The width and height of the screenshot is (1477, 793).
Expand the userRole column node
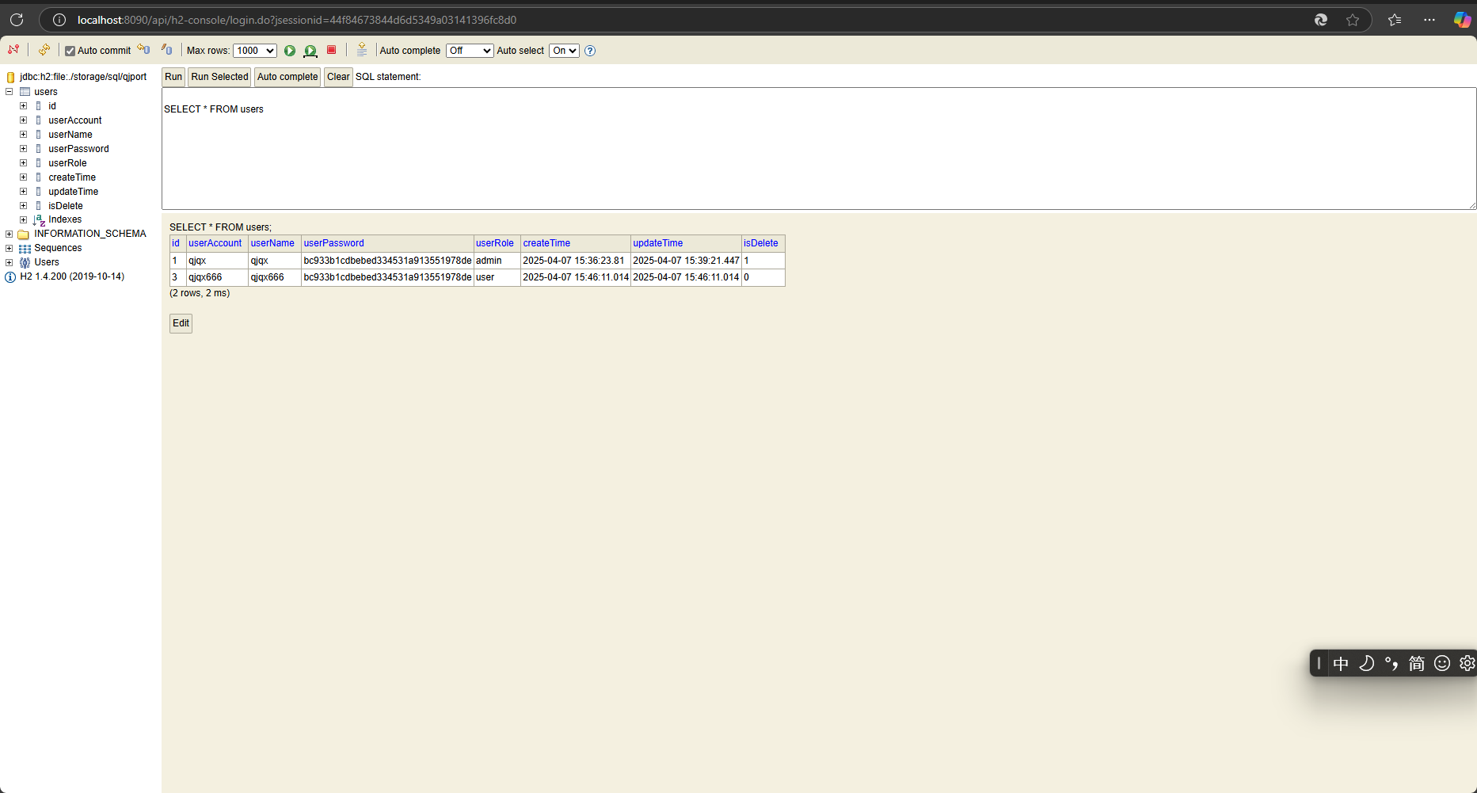click(24, 163)
